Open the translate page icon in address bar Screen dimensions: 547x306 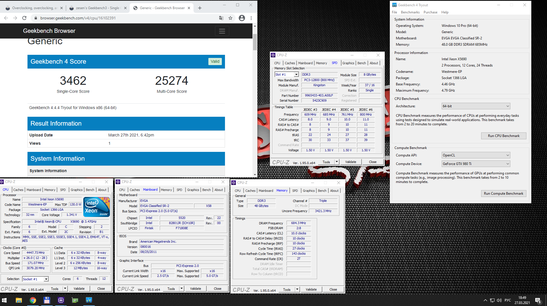(x=221, y=18)
